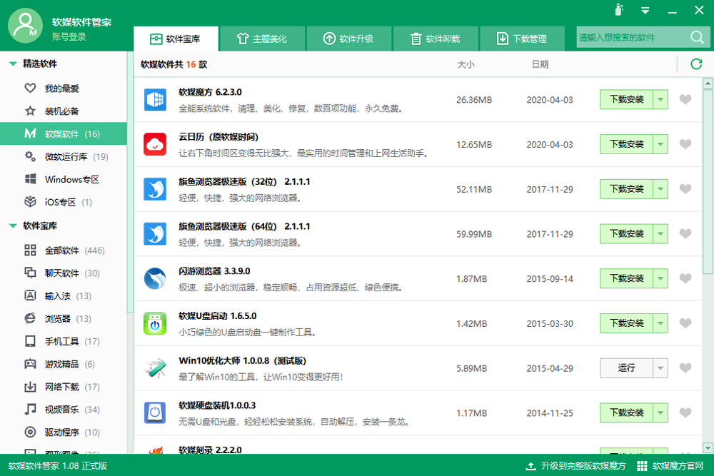714x476 pixels.
Task: Toggle the favorite heart for 闪游浏览器
Action: click(x=685, y=278)
